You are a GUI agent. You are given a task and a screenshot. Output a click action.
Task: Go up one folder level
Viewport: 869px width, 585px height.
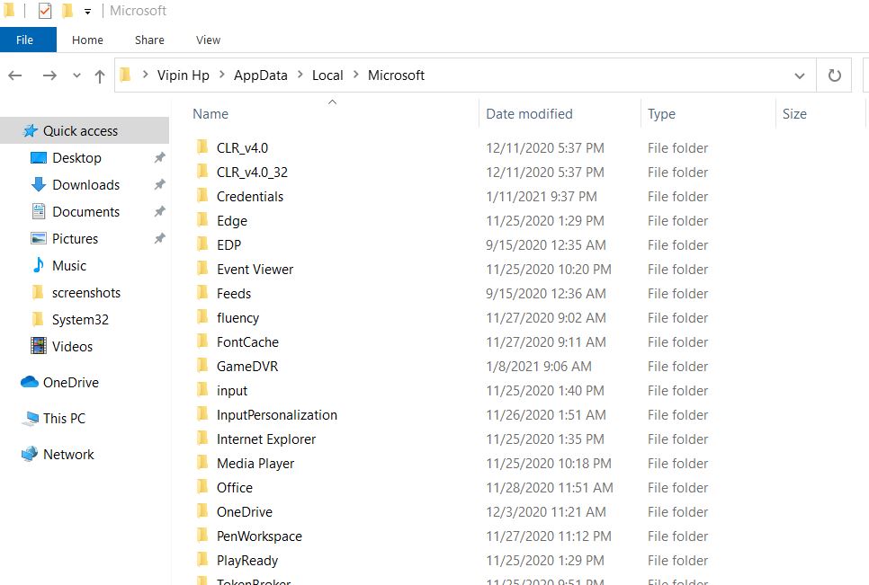point(100,75)
